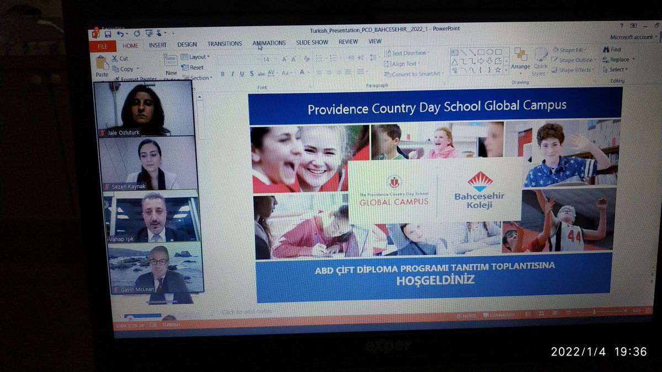This screenshot has height=372, width=662.
Task: Reset the slide layout
Action: click(x=193, y=68)
